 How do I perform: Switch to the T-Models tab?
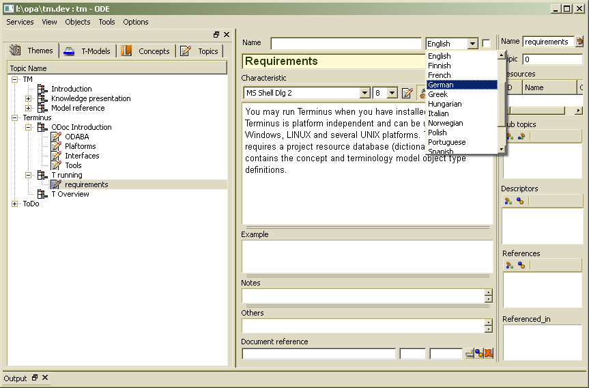87,51
